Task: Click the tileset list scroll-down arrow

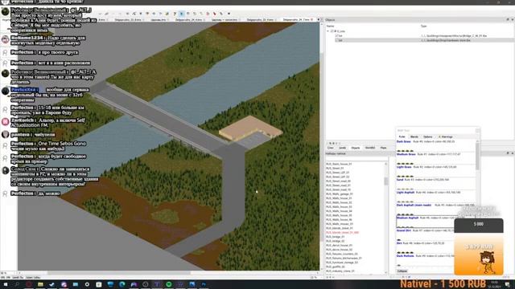Action: [386, 272]
